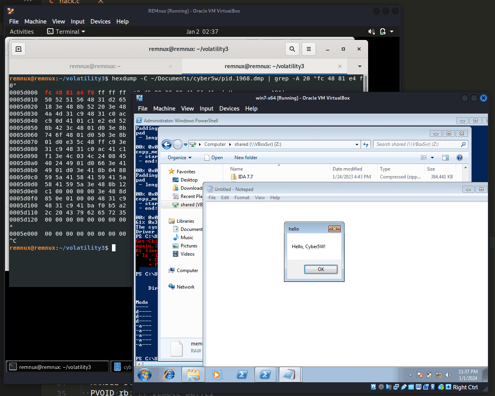Open the terminal hamburger menu
Image resolution: width=495 pixels, height=396 pixels.
(309, 49)
